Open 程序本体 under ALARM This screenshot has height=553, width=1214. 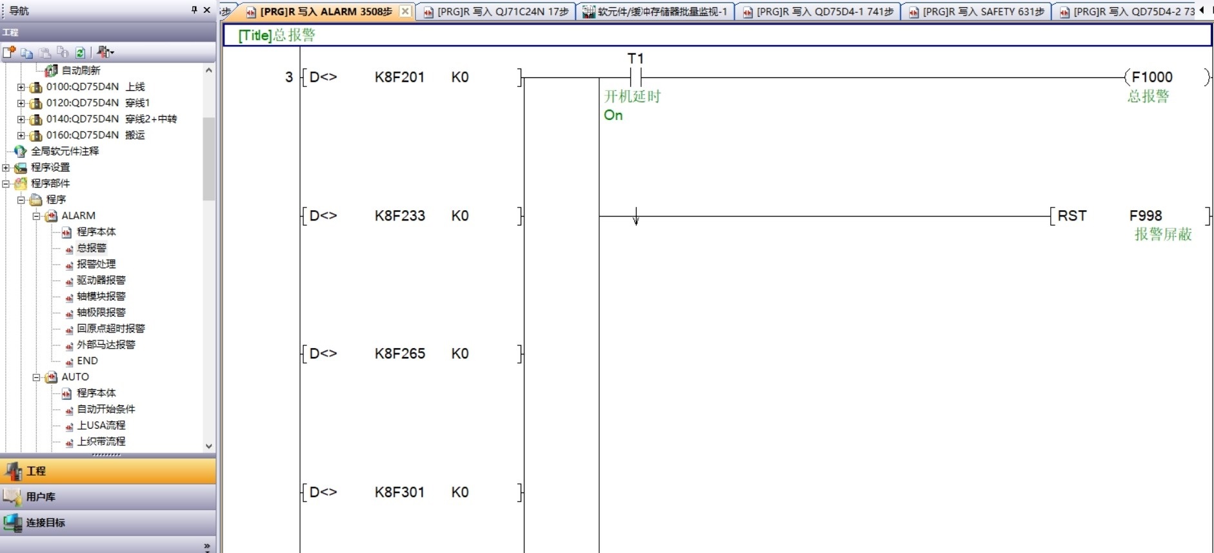point(96,232)
